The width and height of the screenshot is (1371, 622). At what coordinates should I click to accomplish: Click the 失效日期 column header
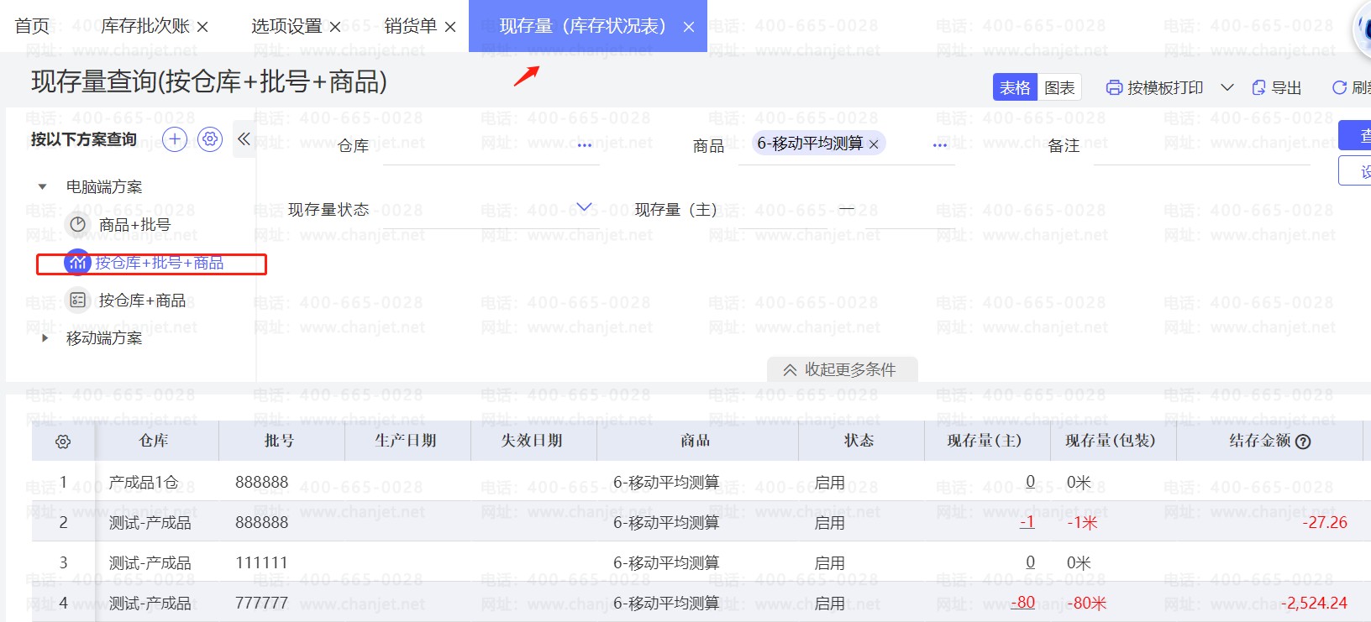(x=532, y=441)
